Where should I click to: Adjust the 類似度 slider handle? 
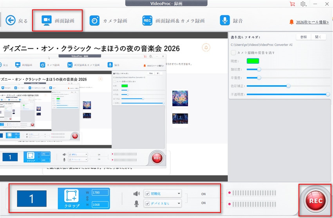coord(259,70)
